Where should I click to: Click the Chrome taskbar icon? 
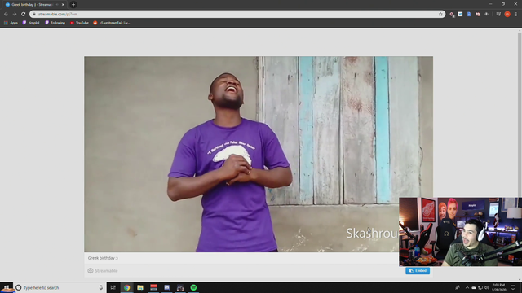[127, 287]
